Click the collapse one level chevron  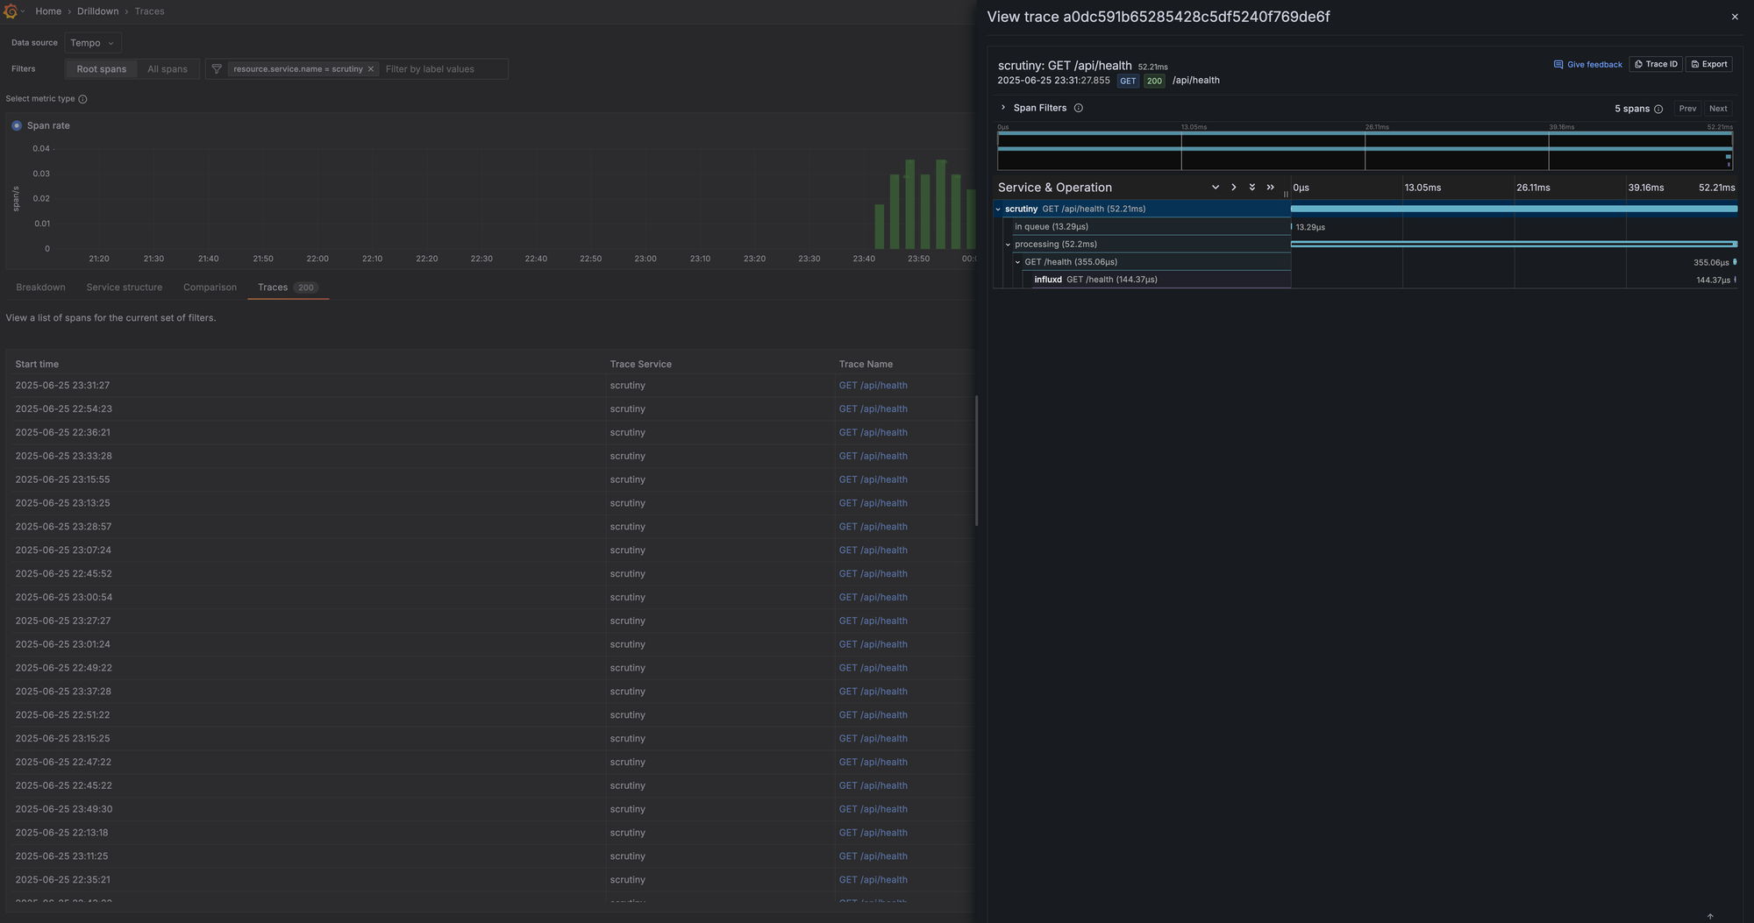1234,188
